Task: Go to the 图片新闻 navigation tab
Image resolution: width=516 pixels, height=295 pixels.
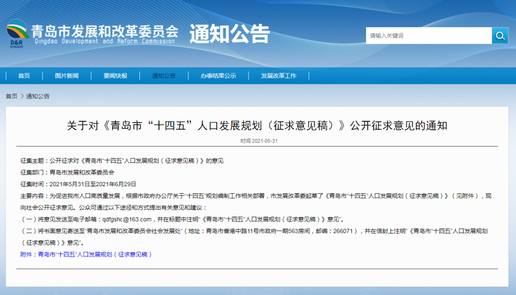Action: click(x=67, y=76)
